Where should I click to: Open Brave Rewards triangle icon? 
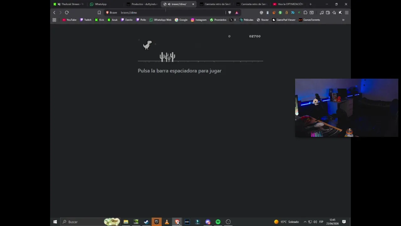click(237, 13)
